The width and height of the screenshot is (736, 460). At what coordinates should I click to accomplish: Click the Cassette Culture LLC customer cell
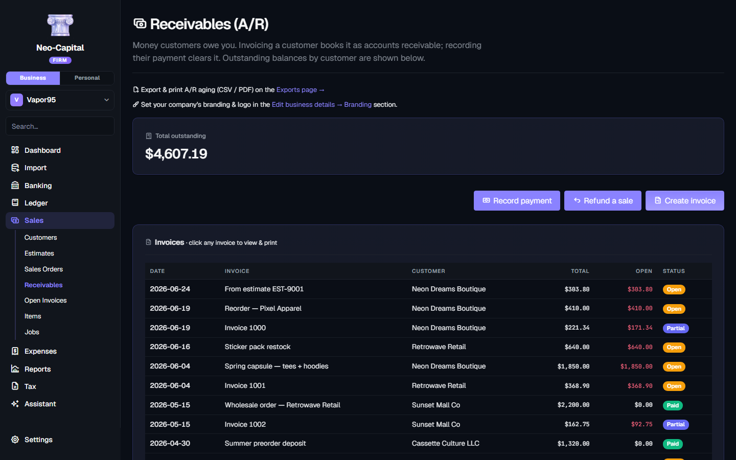click(446, 444)
